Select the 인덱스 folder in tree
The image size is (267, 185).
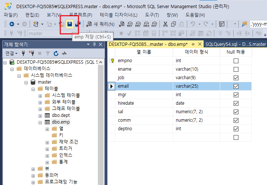click(66, 155)
